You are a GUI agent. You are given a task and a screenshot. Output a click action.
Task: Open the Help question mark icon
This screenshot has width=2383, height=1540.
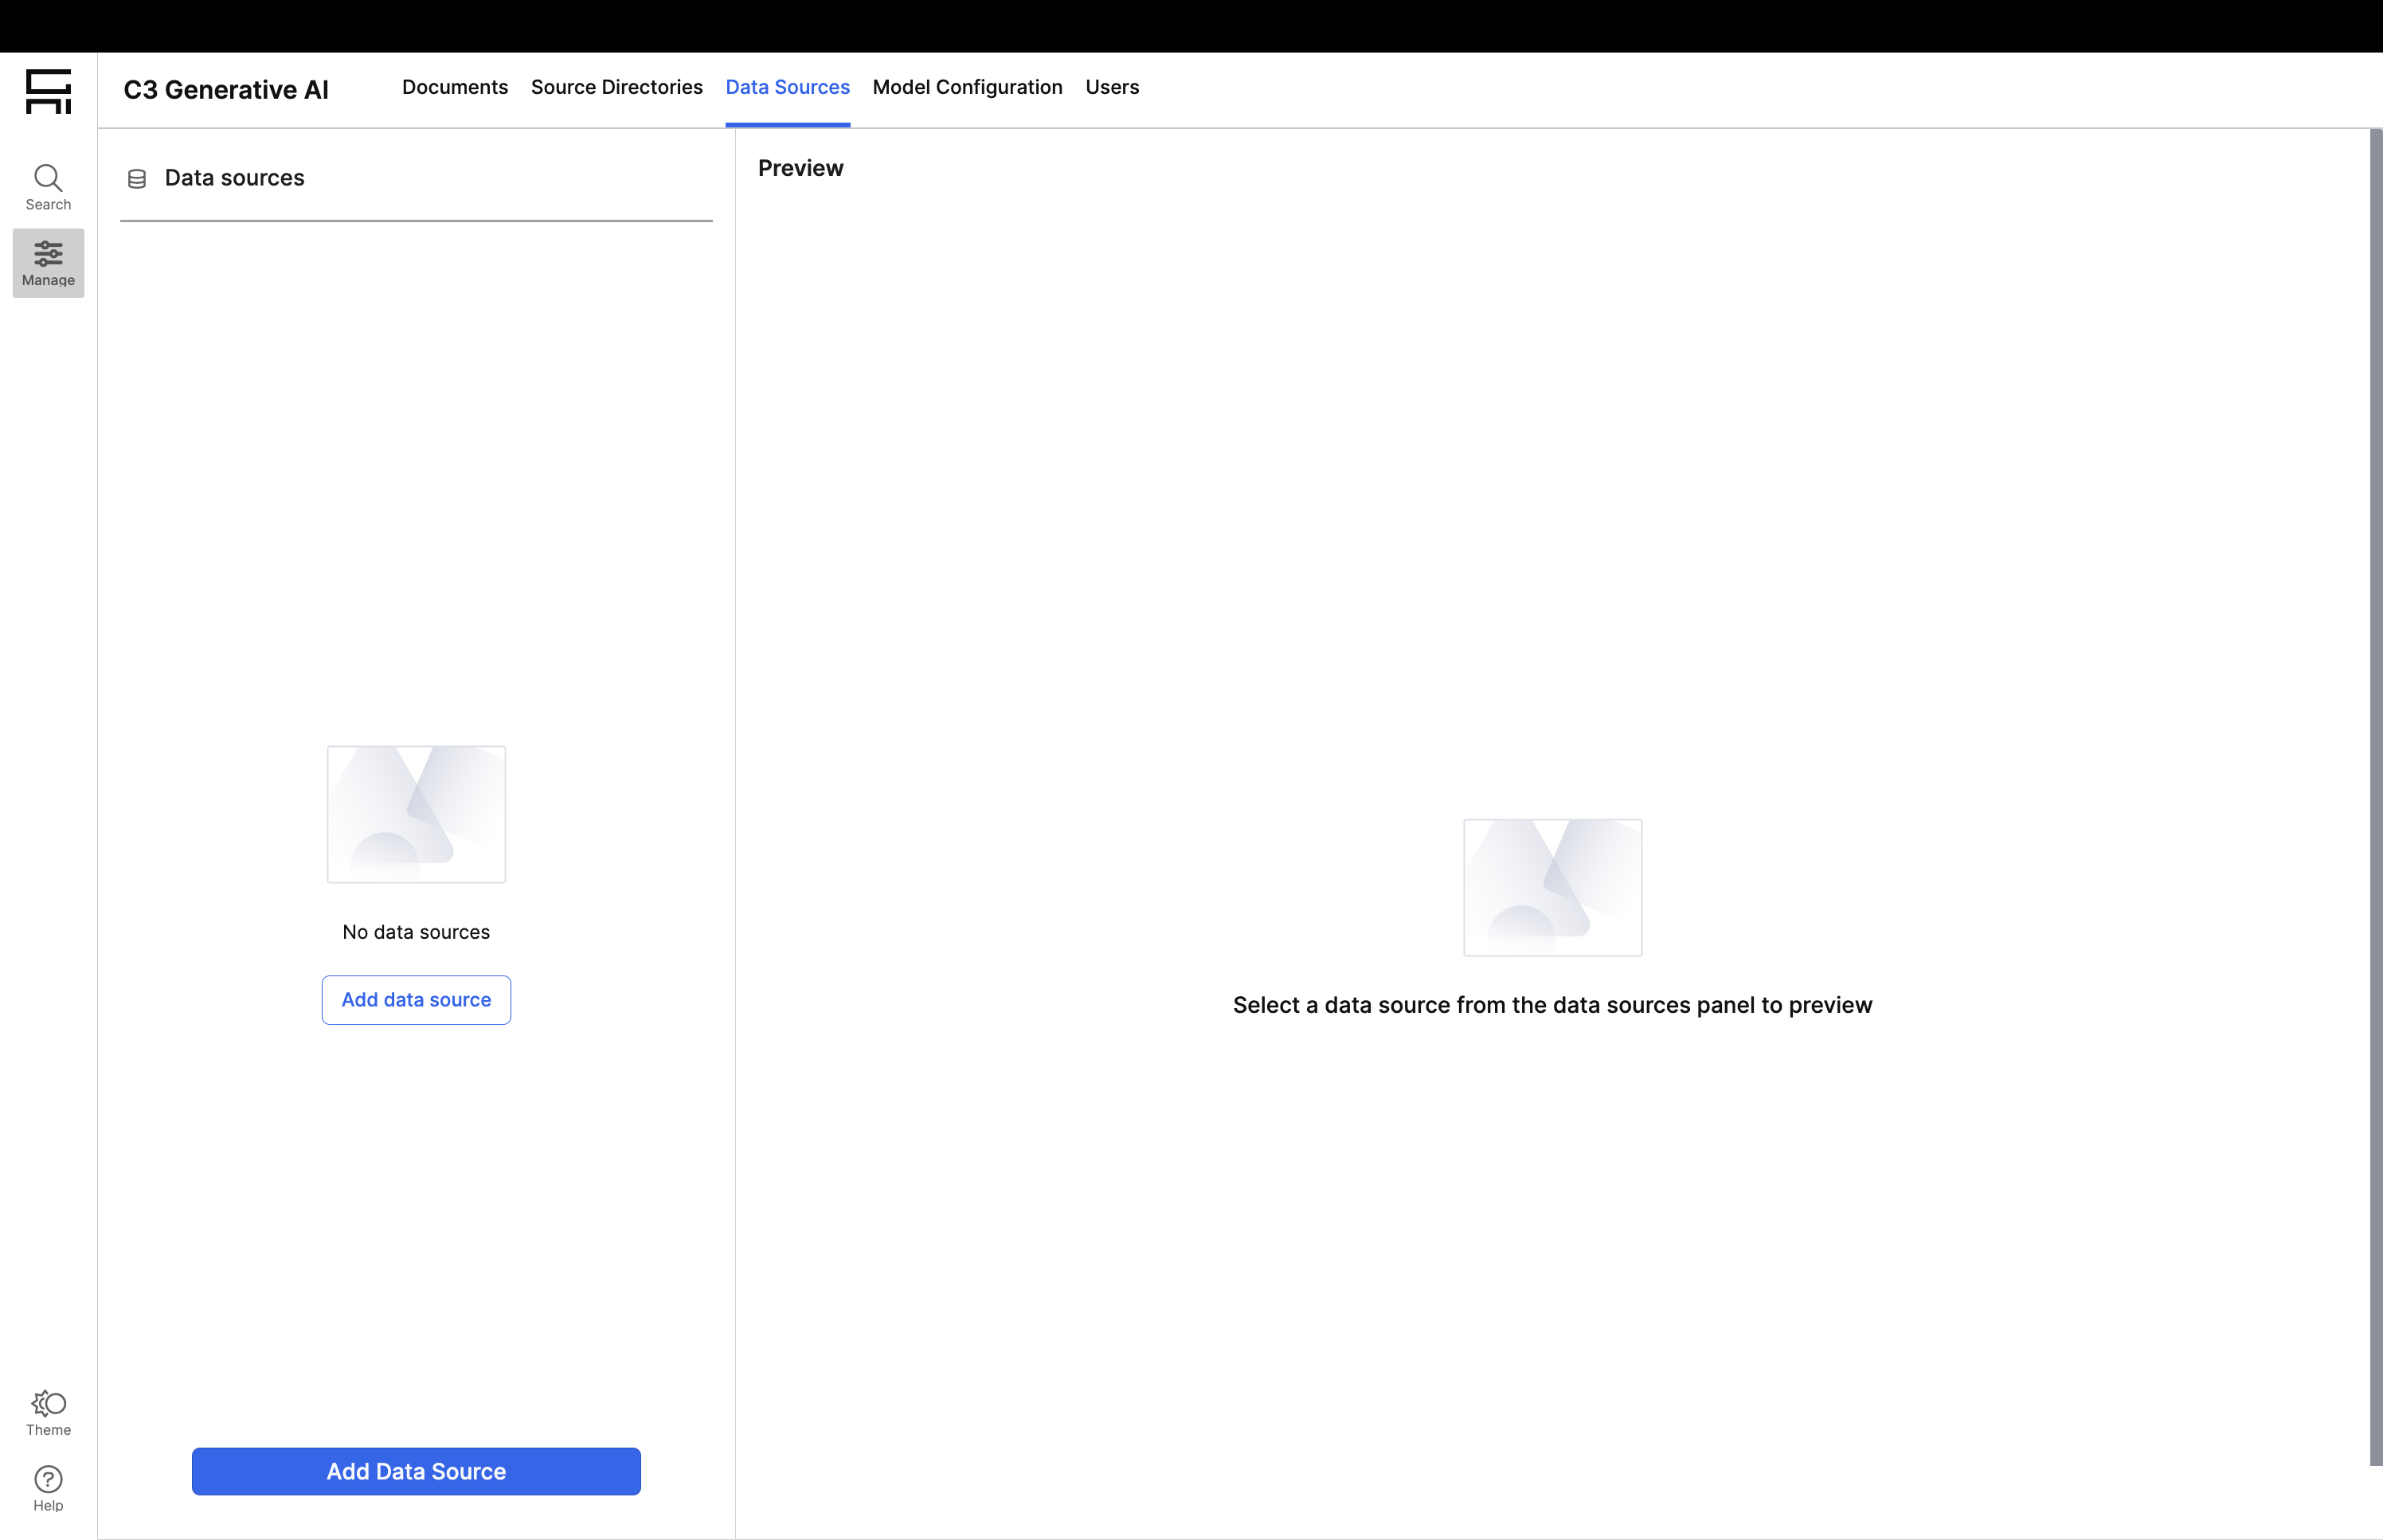pos(48,1479)
